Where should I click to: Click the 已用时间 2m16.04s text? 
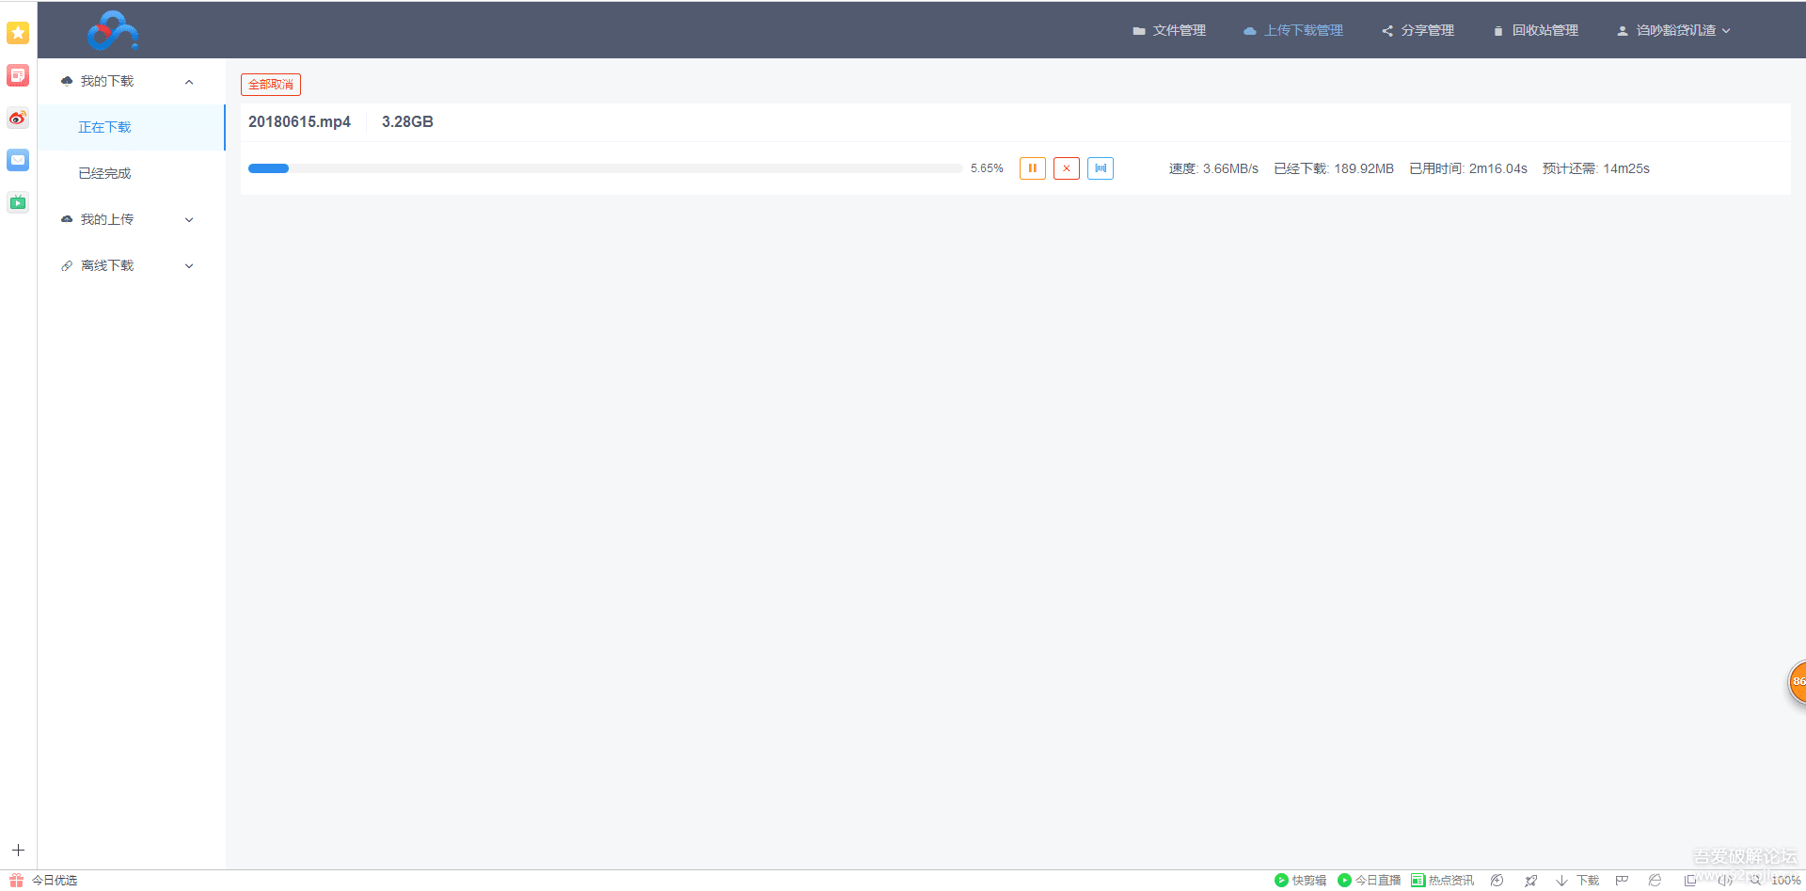[x=1468, y=168]
